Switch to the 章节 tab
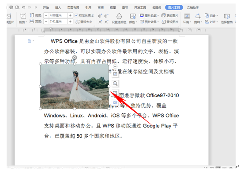The height and width of the screenshot is (171, 244). click(125, 7)
